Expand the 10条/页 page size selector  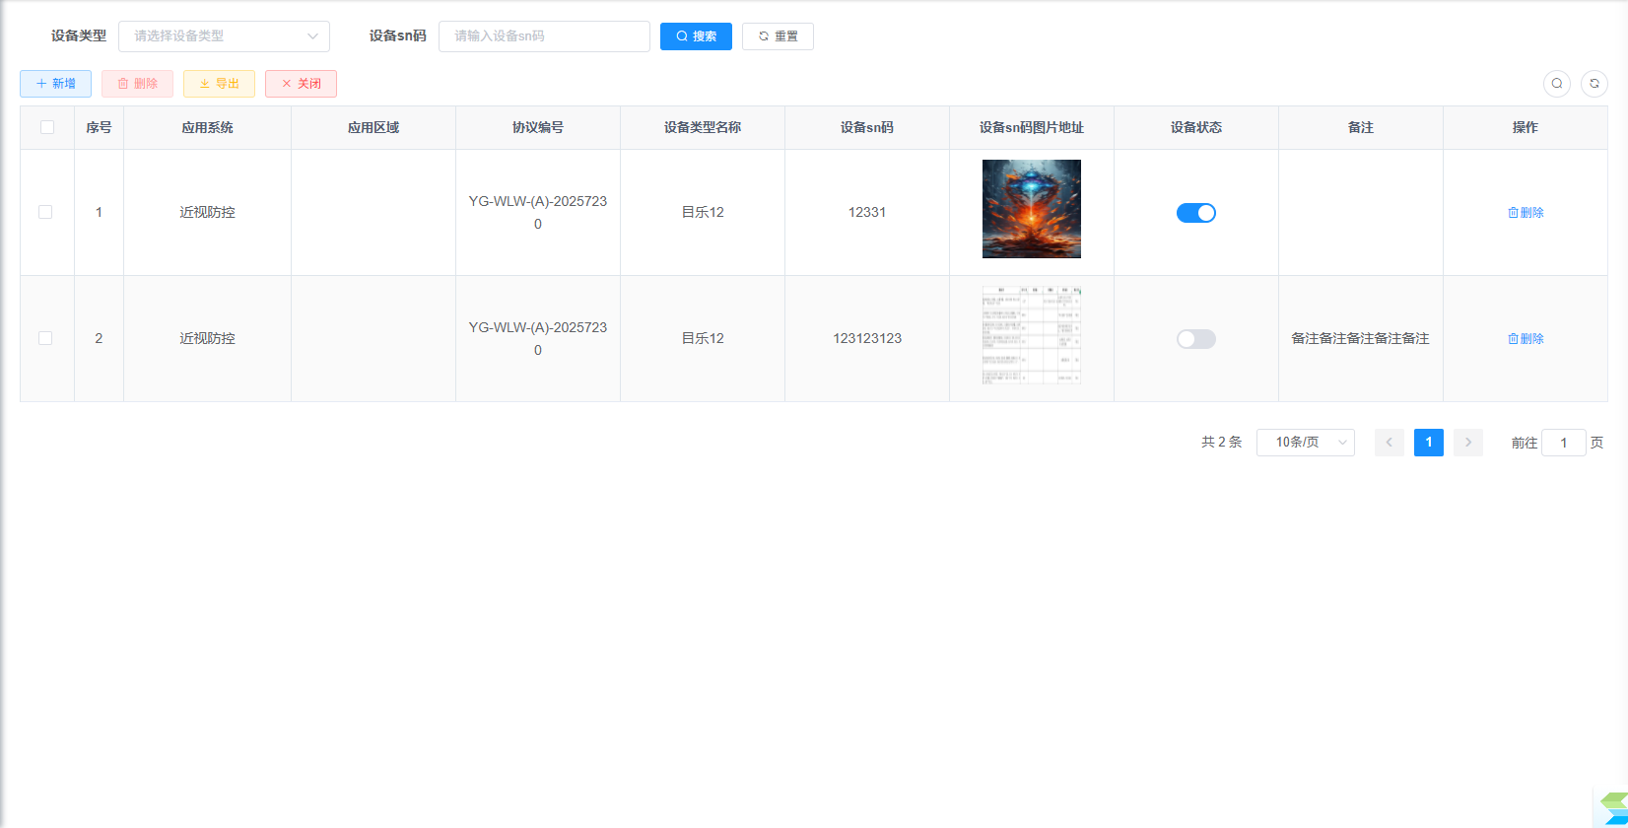coord(1305,443)
